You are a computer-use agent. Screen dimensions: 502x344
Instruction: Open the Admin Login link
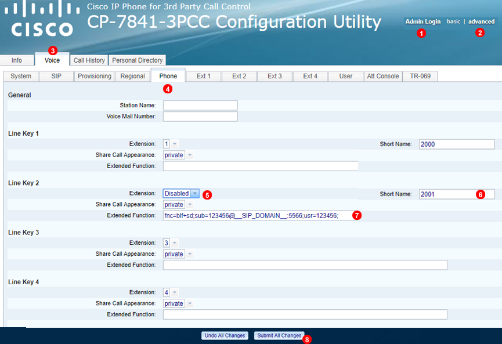tap(422, 21)
